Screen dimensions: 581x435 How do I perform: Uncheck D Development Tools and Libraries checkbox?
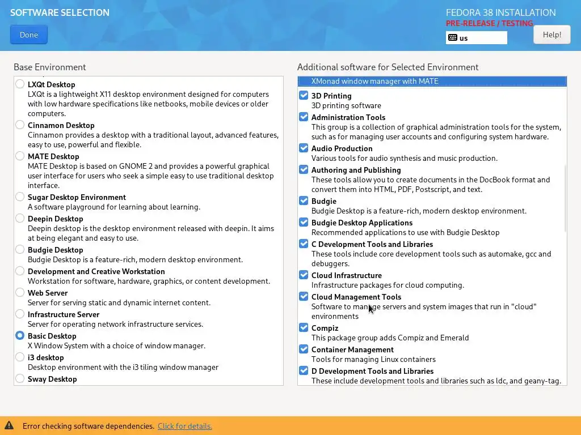point(304,370)
